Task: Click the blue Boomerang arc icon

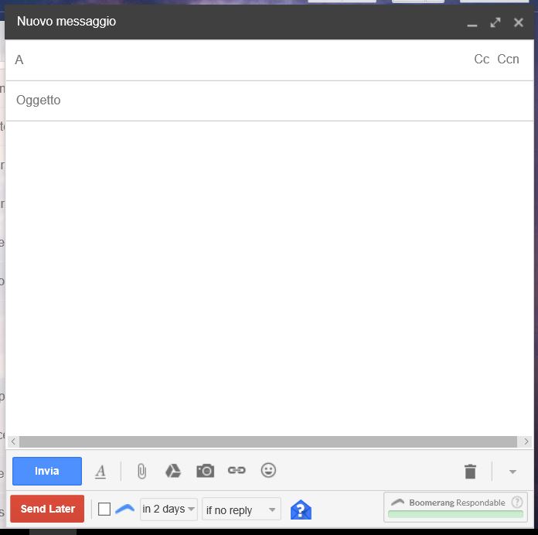Action: 124,509
